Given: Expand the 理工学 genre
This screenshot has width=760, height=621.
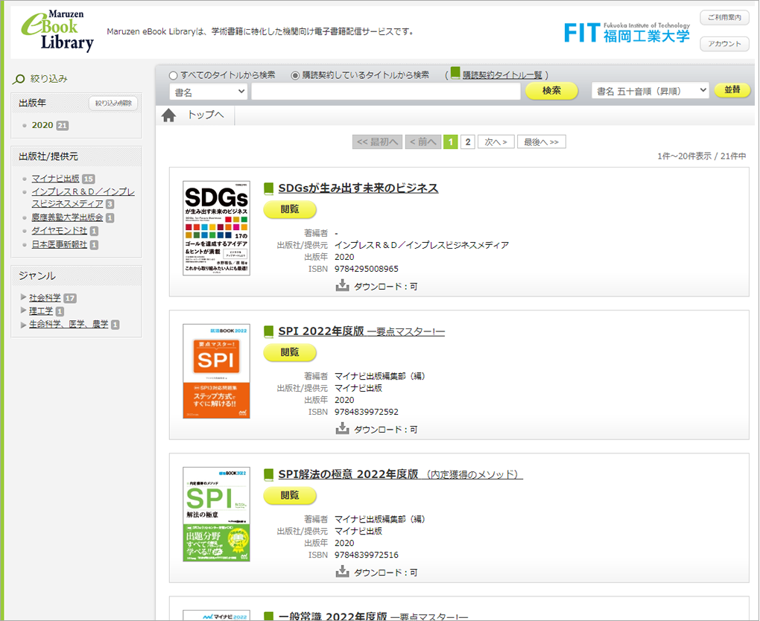Looking at the screenshot, I should pos(23,310).
